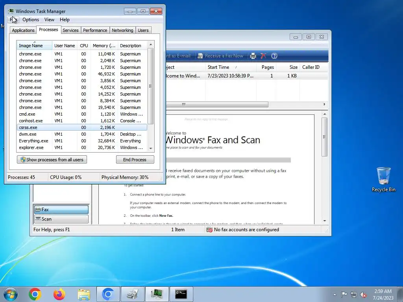Viewport: 403px width, 302px height.
Task: Click the muted volume tray icon
Action: [x=363, y=295]
